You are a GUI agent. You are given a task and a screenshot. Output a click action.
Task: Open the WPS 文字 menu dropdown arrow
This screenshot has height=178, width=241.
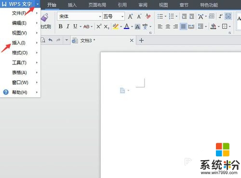tap(38, 4)
